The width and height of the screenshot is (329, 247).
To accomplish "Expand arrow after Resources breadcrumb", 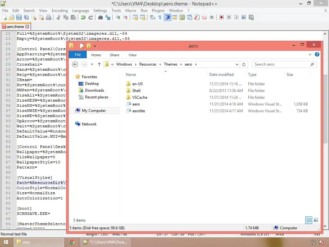I will 160,64.
